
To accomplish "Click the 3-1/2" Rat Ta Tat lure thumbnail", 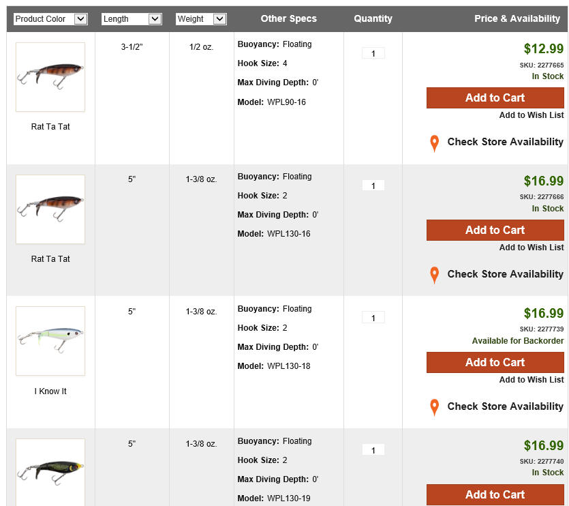I will (50, 77).
